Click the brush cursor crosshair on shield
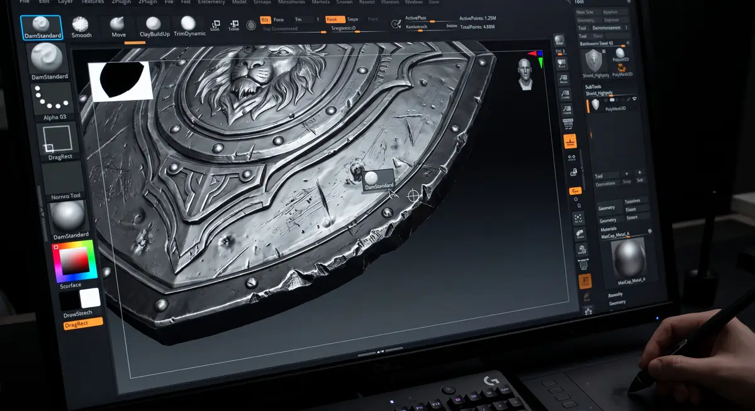Viewport: 755px width, 411px height. [414, 195]
